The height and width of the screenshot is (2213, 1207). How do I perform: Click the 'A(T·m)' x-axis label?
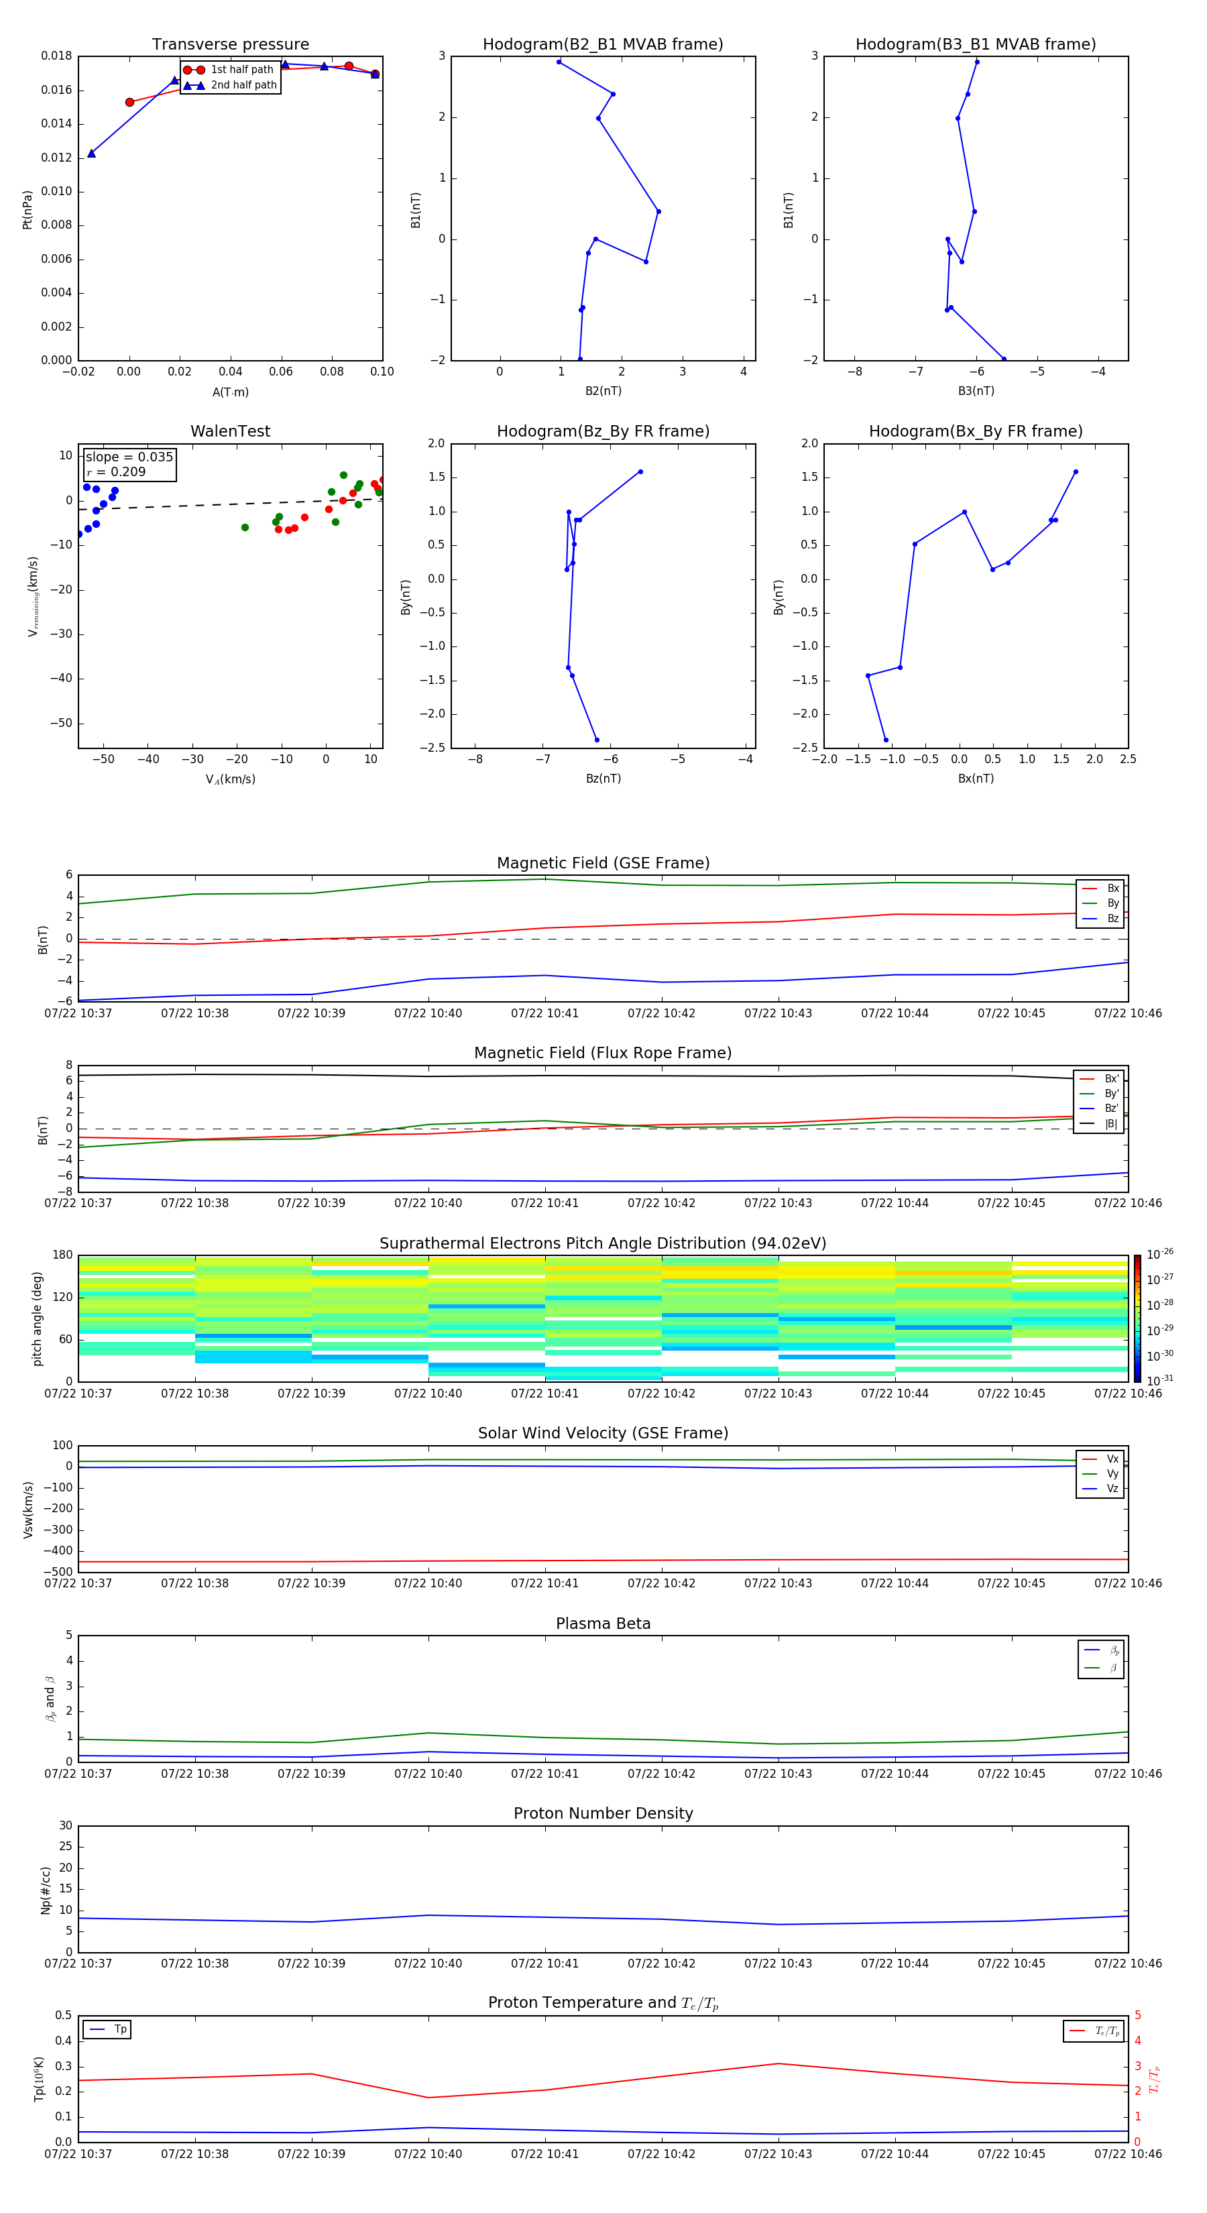click(230, 392)
